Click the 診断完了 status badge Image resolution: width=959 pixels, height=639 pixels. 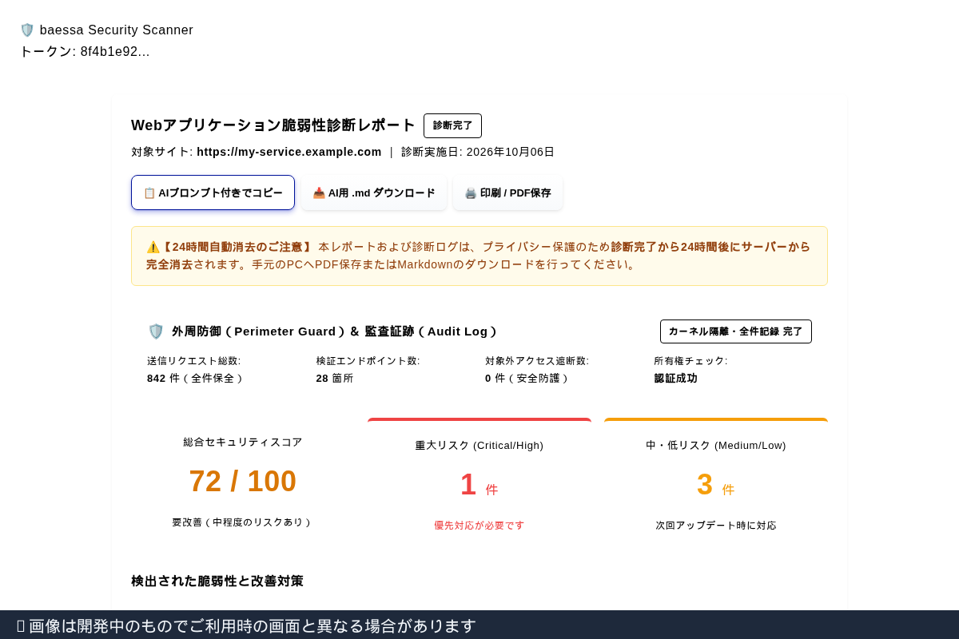click(452, 125)
